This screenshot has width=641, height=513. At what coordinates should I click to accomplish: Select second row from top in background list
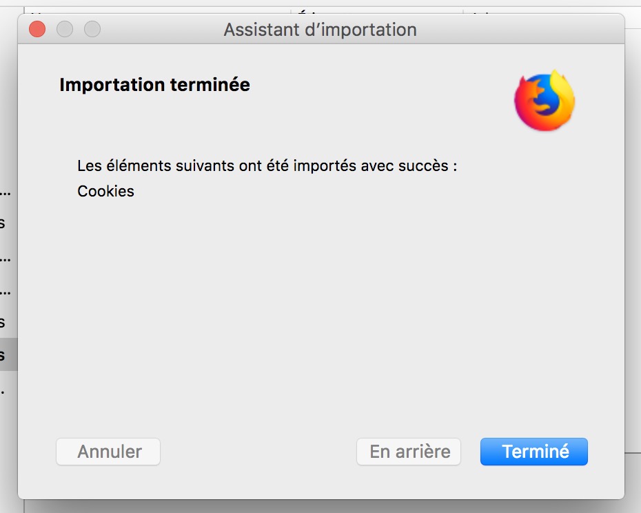click(x=7, y=223)
